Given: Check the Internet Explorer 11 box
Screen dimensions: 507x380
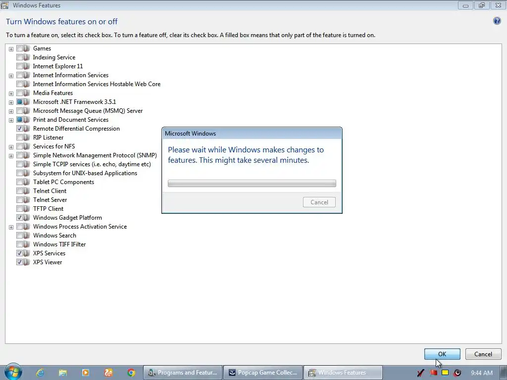Looking at the screenshot, I should 19,66.
